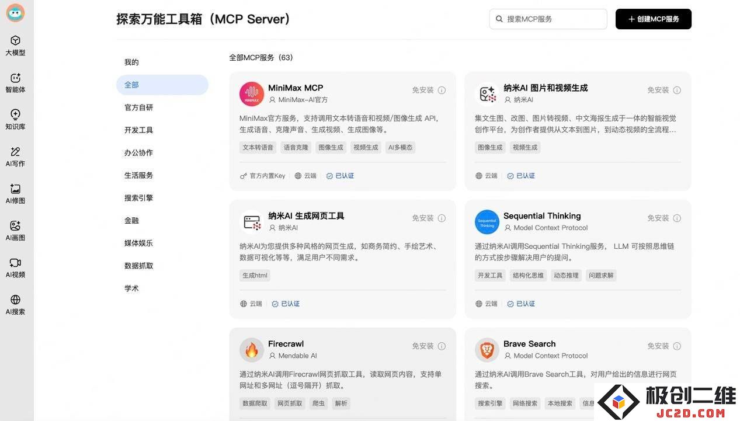Screen dimensions: 740x421
Task: Open the Firecrawl title
Action: click(x=286, y=344)
